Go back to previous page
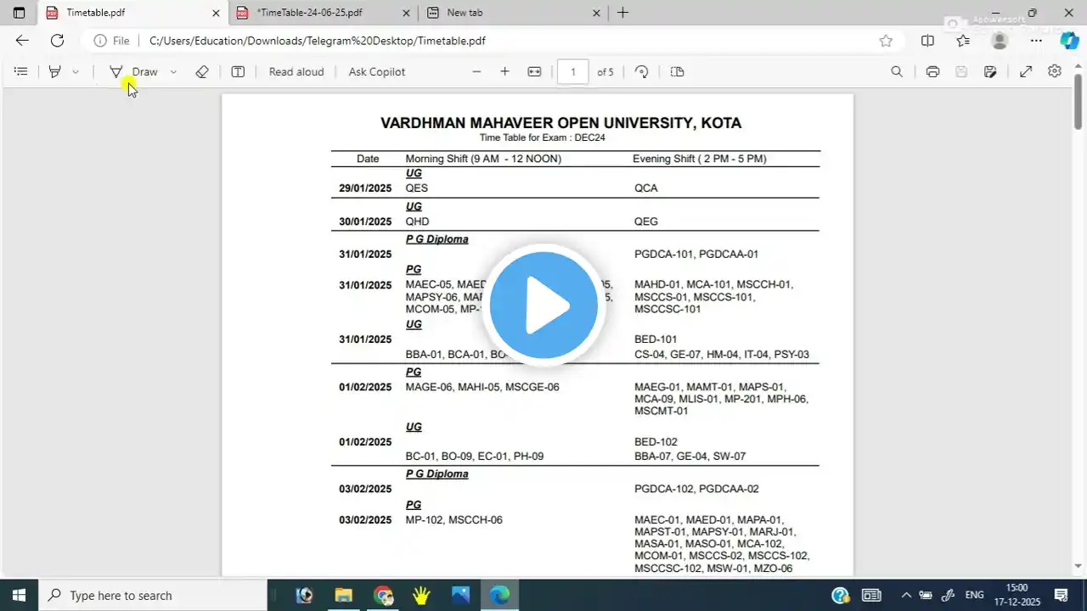 22,41
